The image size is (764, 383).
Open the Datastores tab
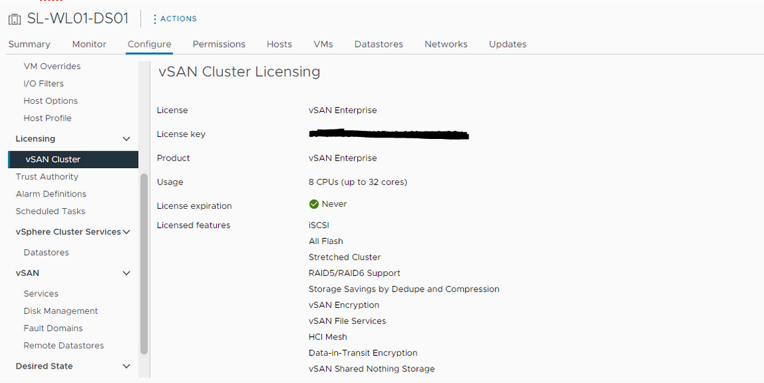point(378,44)
